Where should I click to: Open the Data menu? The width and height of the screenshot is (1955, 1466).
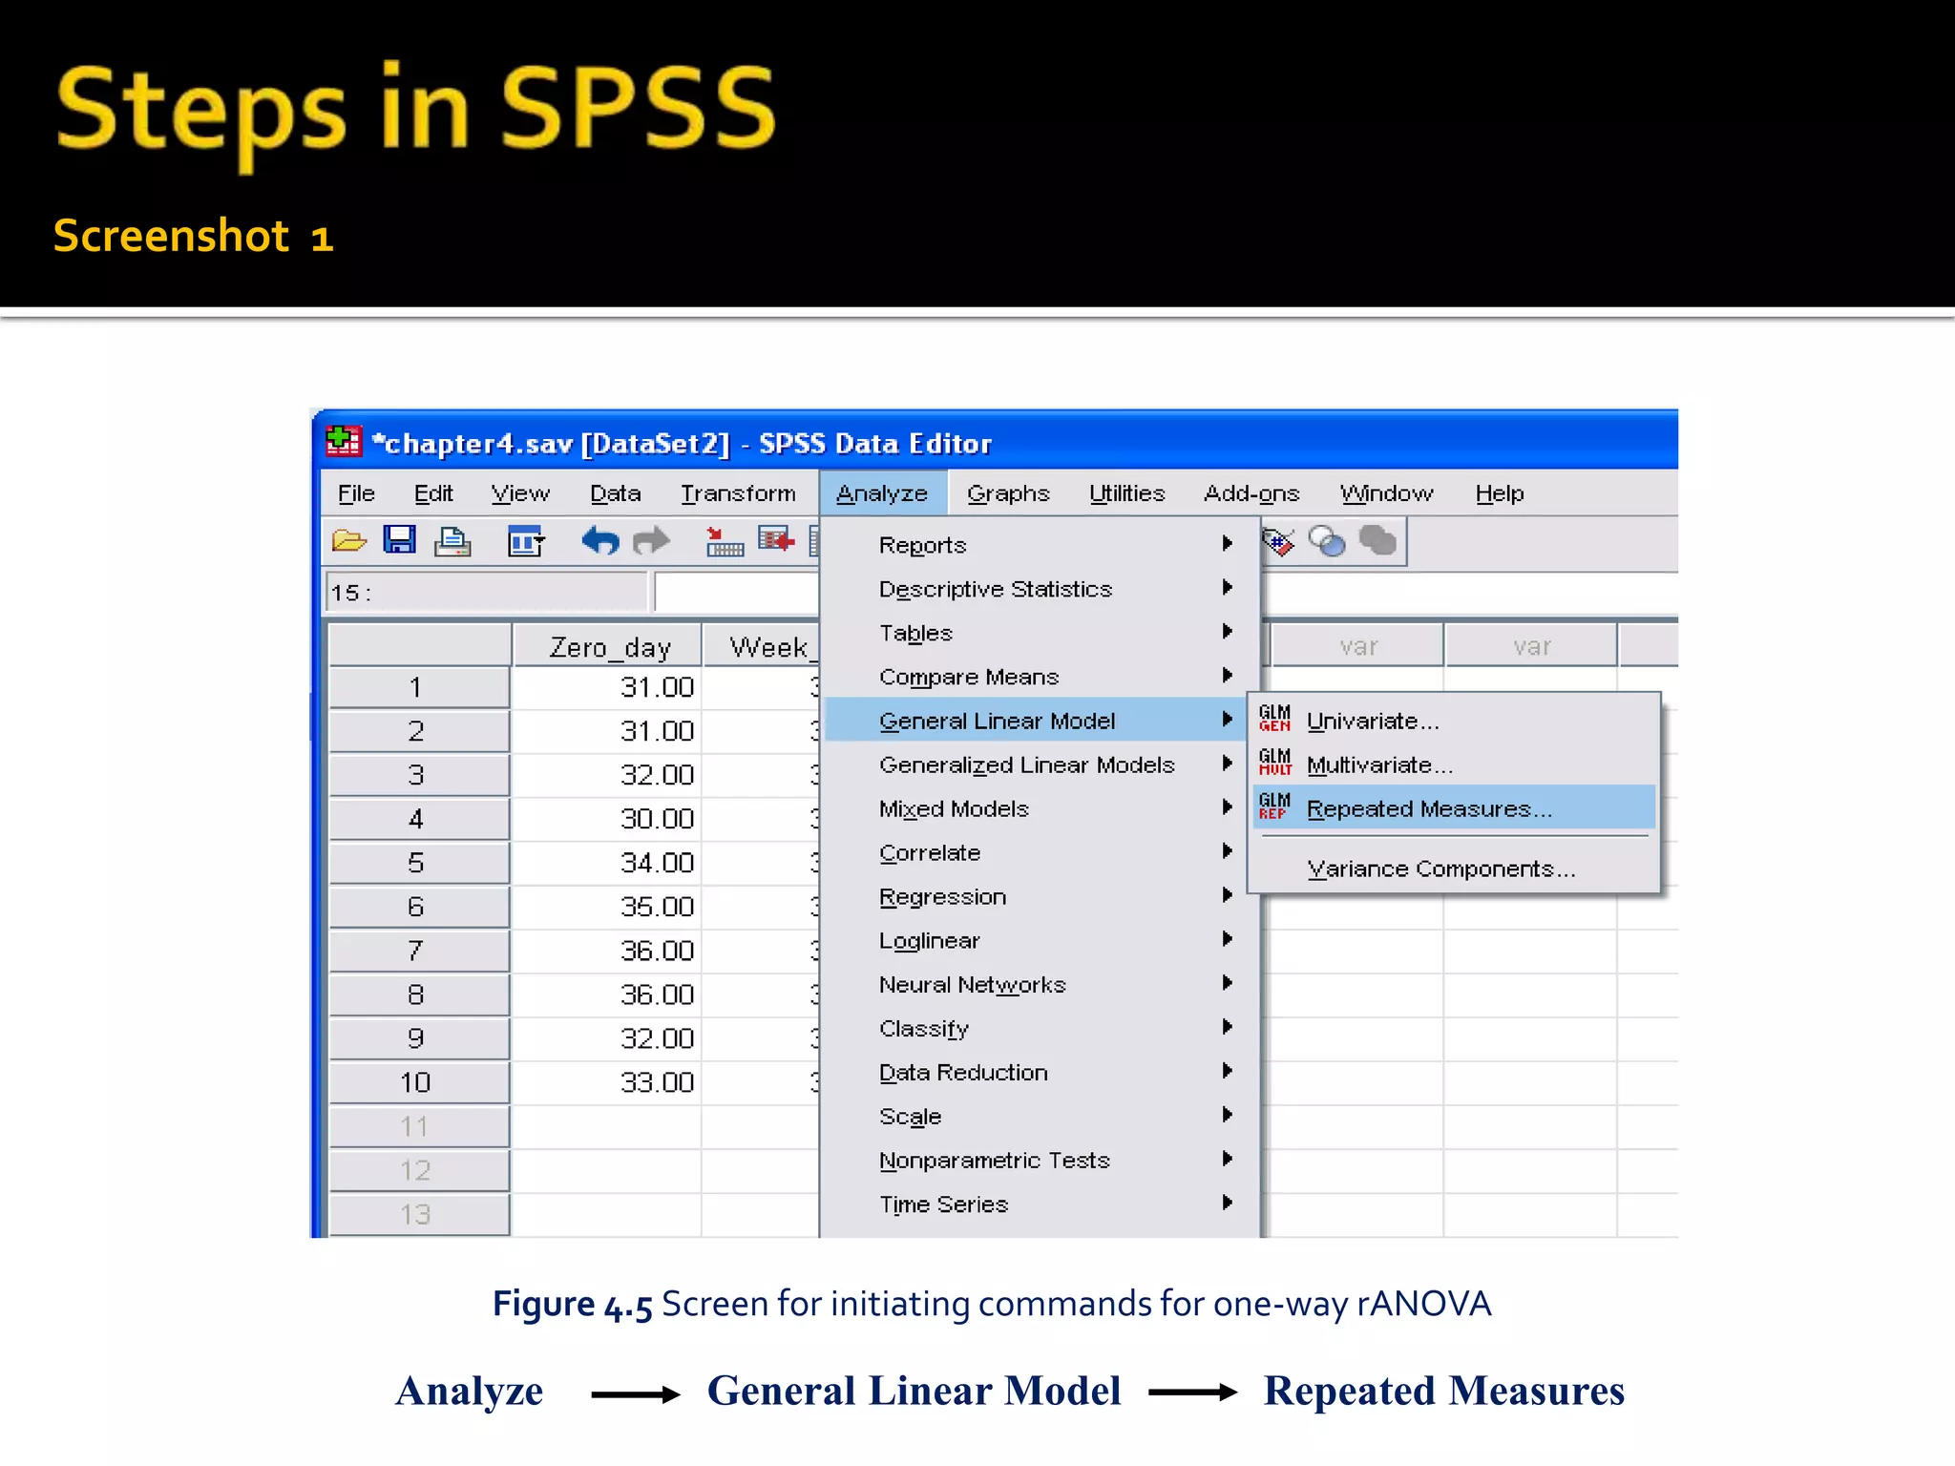(x=615, y=493)
